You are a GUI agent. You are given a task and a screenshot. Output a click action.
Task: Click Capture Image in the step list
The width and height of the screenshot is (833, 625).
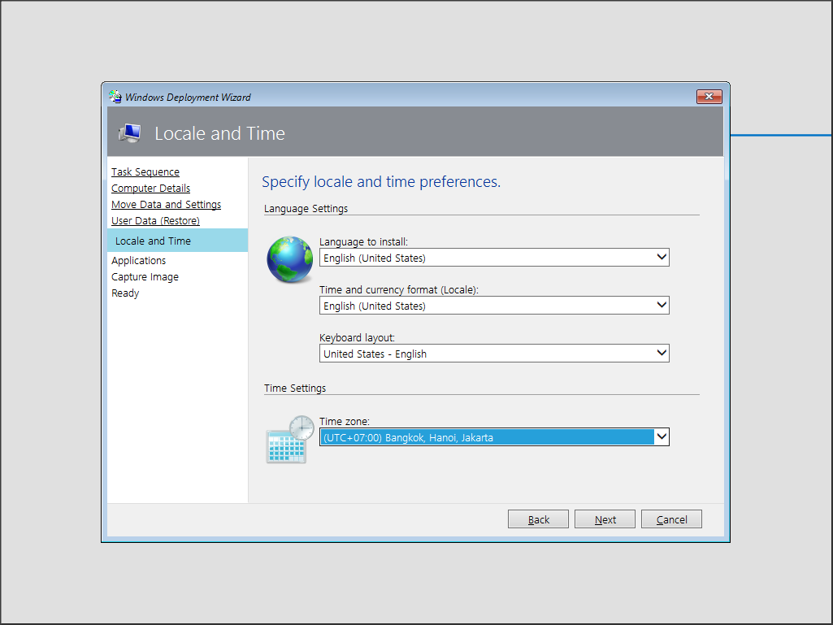[x=145, y=277]
